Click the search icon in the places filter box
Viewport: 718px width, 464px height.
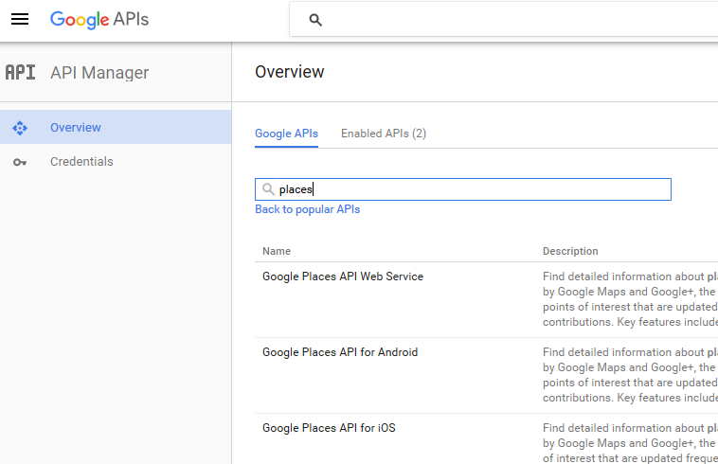click(269, 189)
